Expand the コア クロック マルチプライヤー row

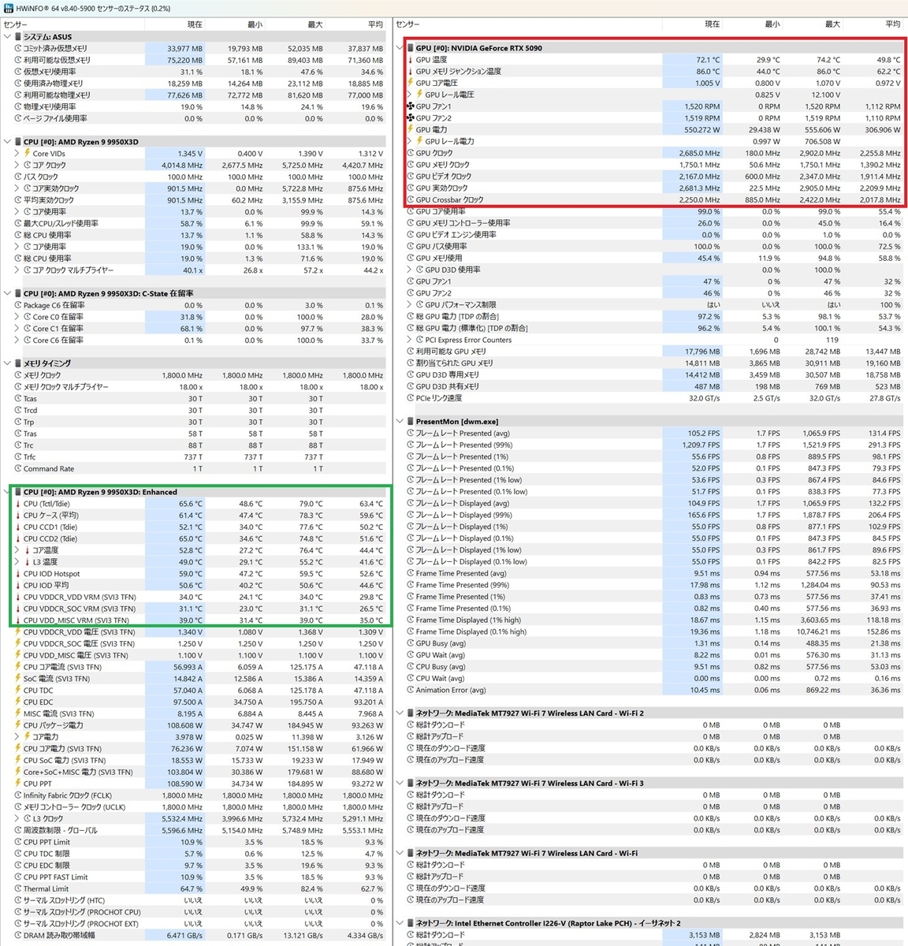(17, 270)
